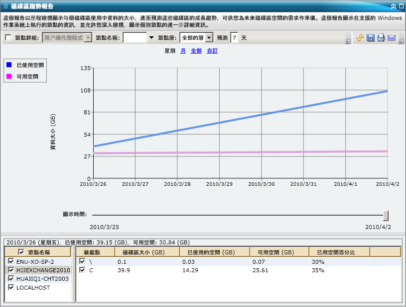
Task: Open the filter toolbar overflow arrow
Action: click(x=349, y=42)
